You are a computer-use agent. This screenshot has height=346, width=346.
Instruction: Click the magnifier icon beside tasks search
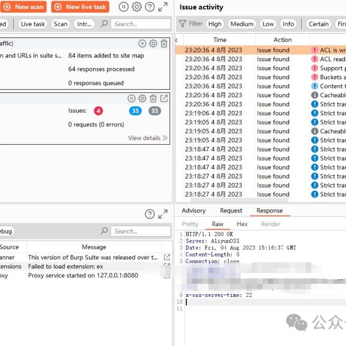pos(104,24)
